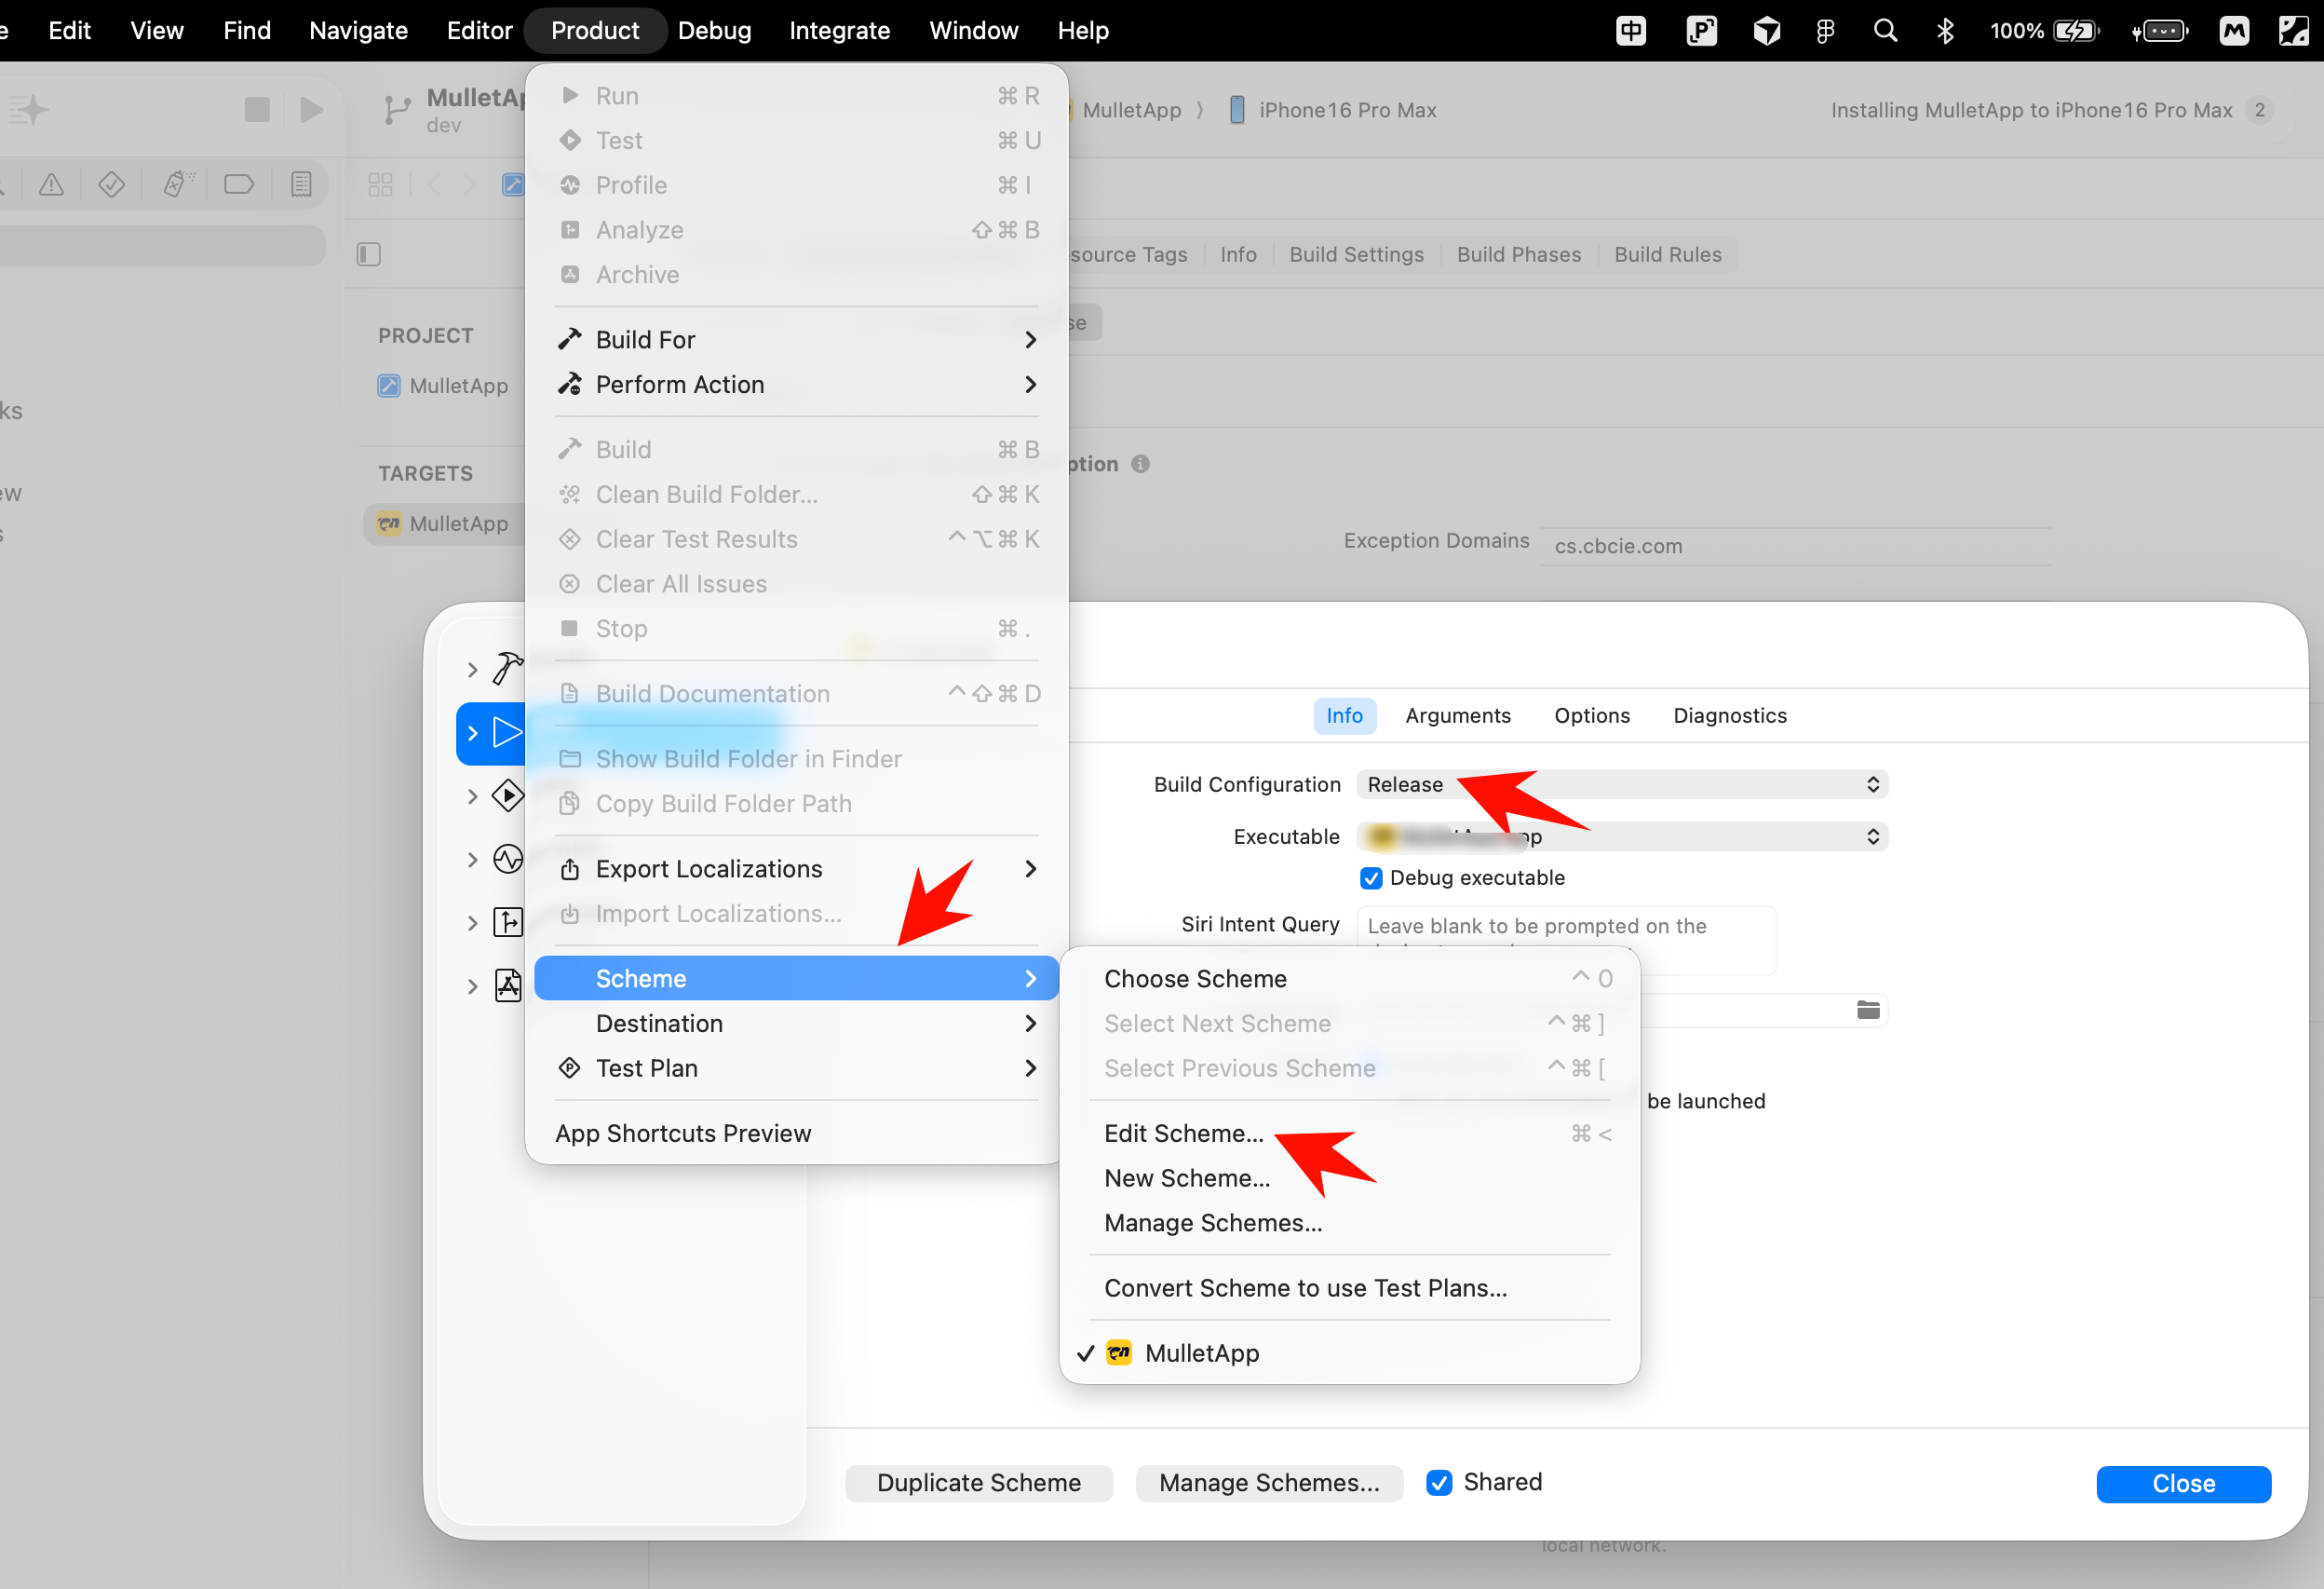The height and width of the screenshot is (1589, 2324).
Task: Click the battery status icon in menu bar
Action: [x=2077, y=31]
